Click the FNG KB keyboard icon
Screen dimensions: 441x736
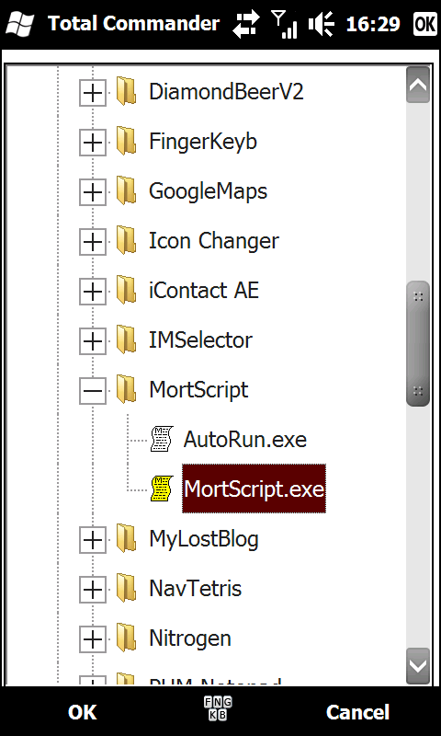click(218, 708)
